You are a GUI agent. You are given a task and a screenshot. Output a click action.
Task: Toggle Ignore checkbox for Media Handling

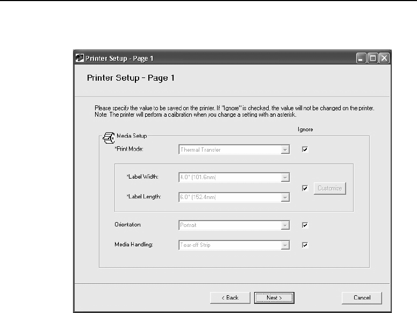[305, 245]
